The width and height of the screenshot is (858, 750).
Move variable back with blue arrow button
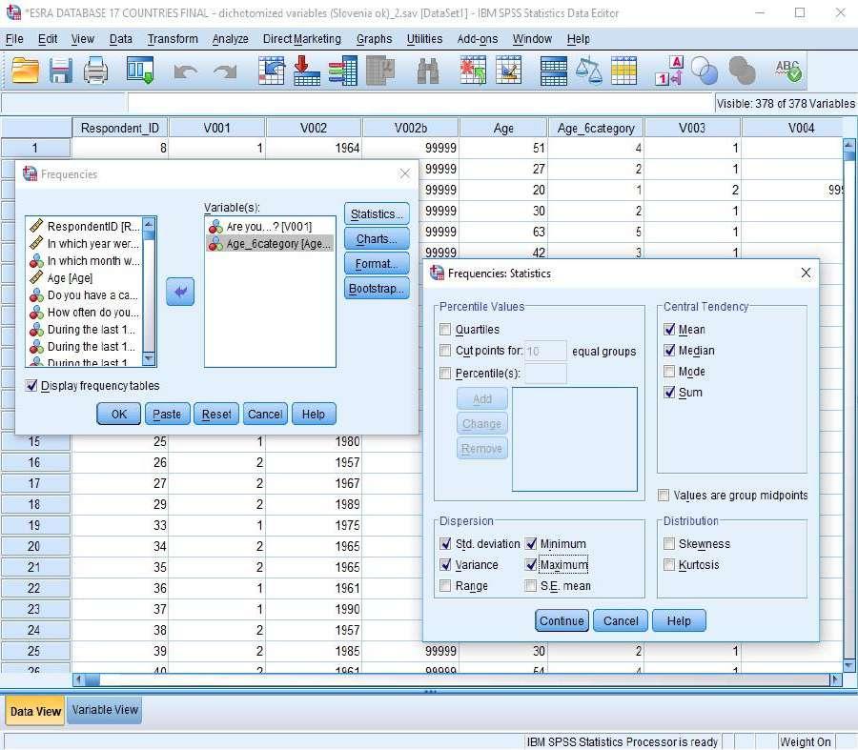click(180, 292)
